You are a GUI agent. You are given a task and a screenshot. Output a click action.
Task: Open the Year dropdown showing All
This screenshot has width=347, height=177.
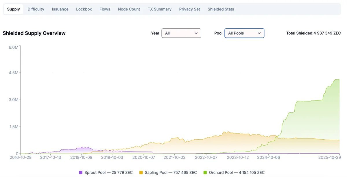click(181, 33)
